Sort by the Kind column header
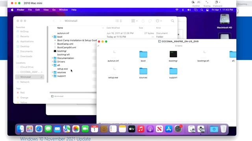The height and width of the screenshot is (141, 252). pyautogui.click(x=158, y=28)
